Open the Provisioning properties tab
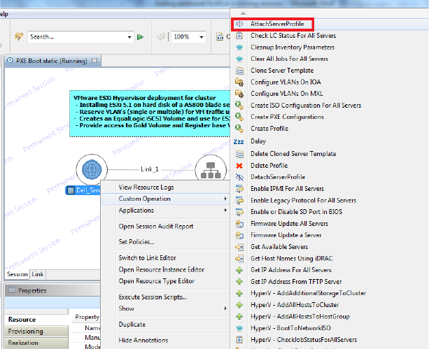 [x=25, y=332]
